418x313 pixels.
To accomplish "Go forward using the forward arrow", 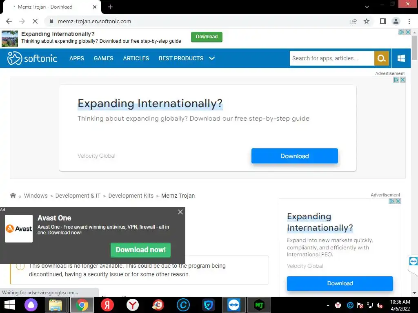I will [22, 21].
